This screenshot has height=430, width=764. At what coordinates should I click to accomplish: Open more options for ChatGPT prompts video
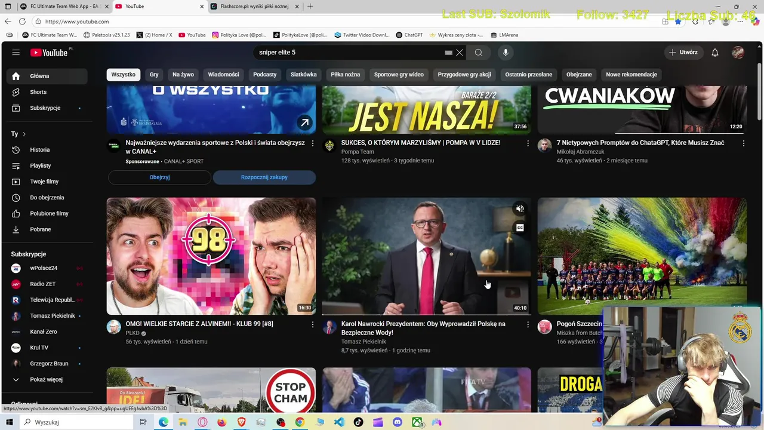tap(743, 143)
